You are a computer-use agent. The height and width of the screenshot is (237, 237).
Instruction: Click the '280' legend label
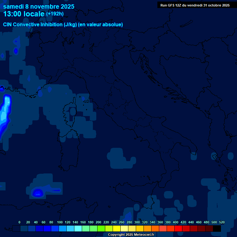tap(129, 222)
